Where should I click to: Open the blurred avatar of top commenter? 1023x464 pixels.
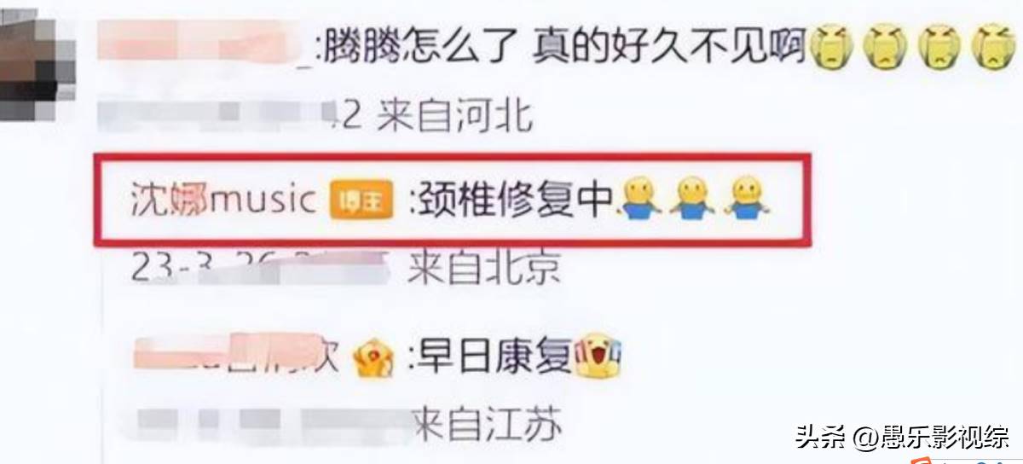tap(24, 54)
